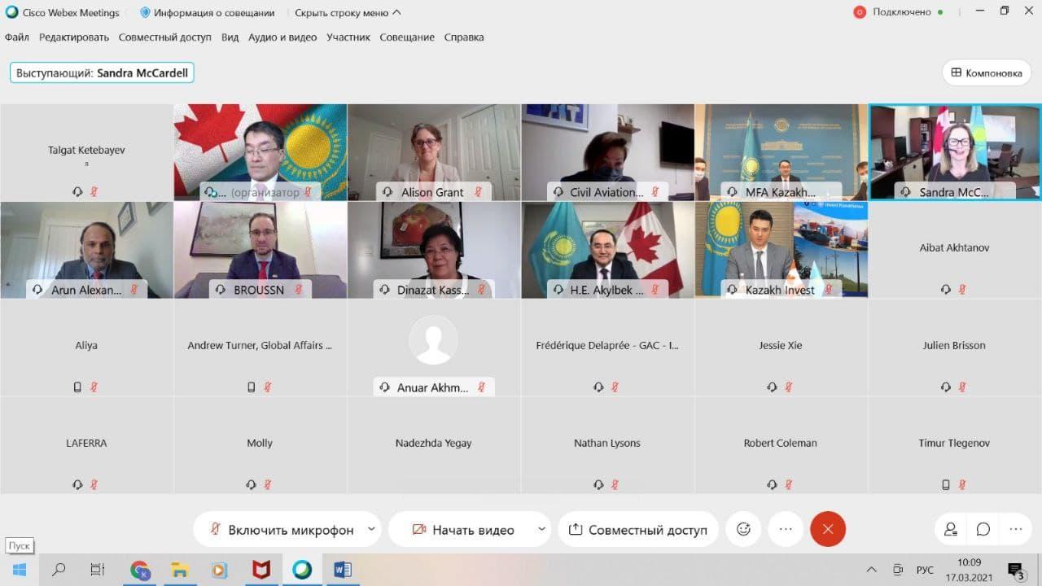Select Alison Grant video thumbnail
Screen dimensions: 1042x586
pyautogui.click(x=433, y=151)
